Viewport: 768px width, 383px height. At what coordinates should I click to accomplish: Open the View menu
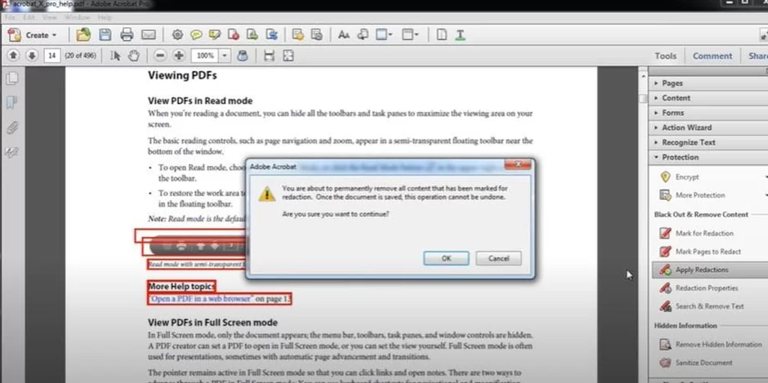point(50,17)
